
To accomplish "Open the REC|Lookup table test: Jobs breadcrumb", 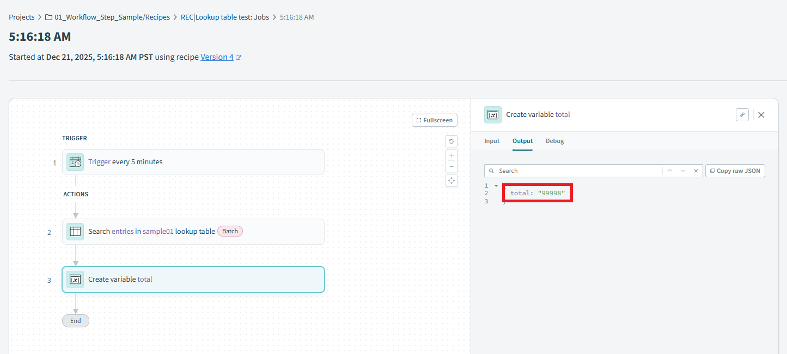I will click(x=225, y=17).
